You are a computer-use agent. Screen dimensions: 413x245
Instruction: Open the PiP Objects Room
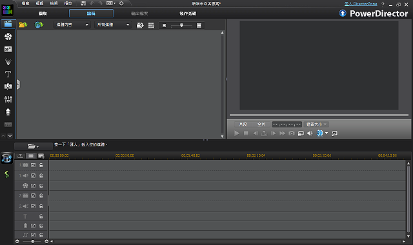pos(8,49)
